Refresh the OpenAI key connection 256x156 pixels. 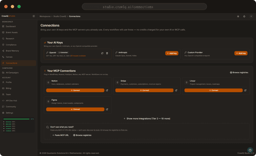click(102, 53)
